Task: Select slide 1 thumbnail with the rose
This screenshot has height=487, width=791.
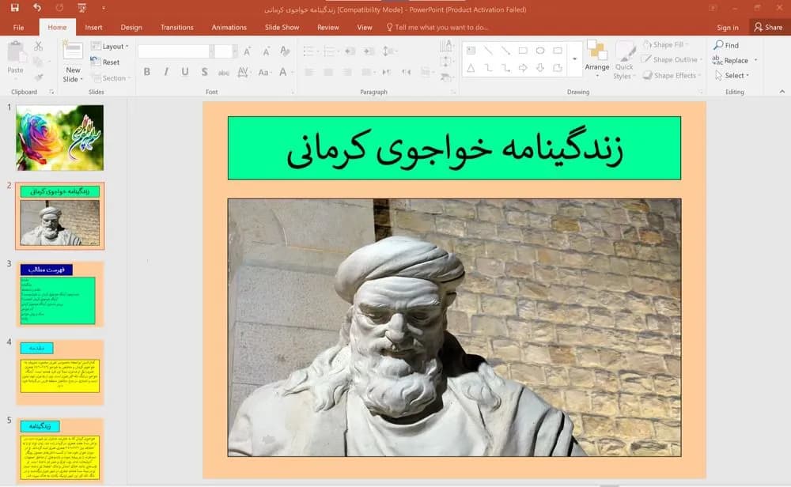Action: [59, 137]
